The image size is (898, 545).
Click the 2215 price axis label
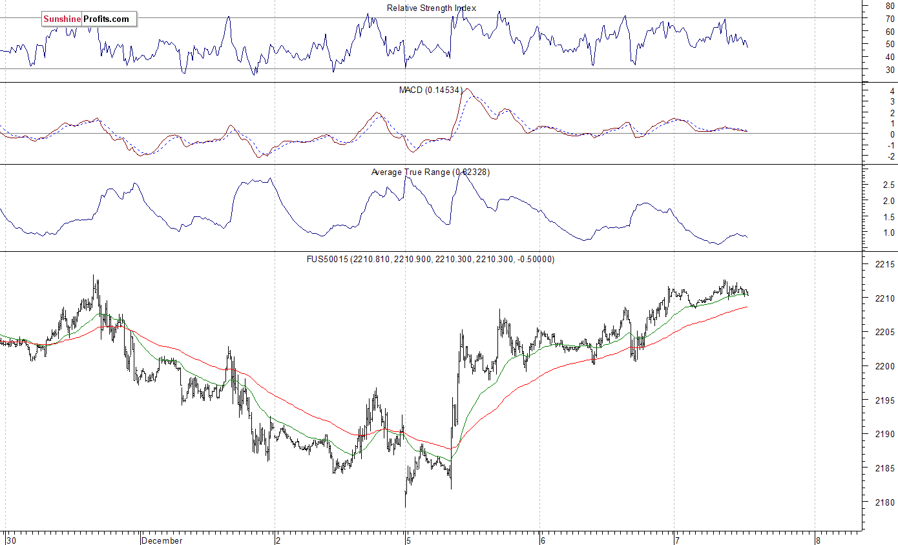tap(884, 265)
